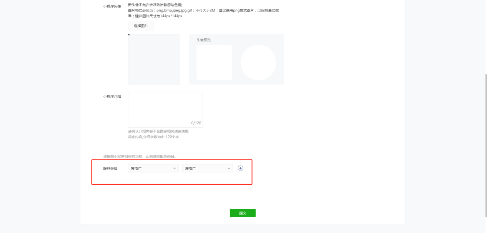Image resolution: width=487 pixels, height=233 pixels.
Task: Click the 小程序介绍 label
Action: pos(112,97)
